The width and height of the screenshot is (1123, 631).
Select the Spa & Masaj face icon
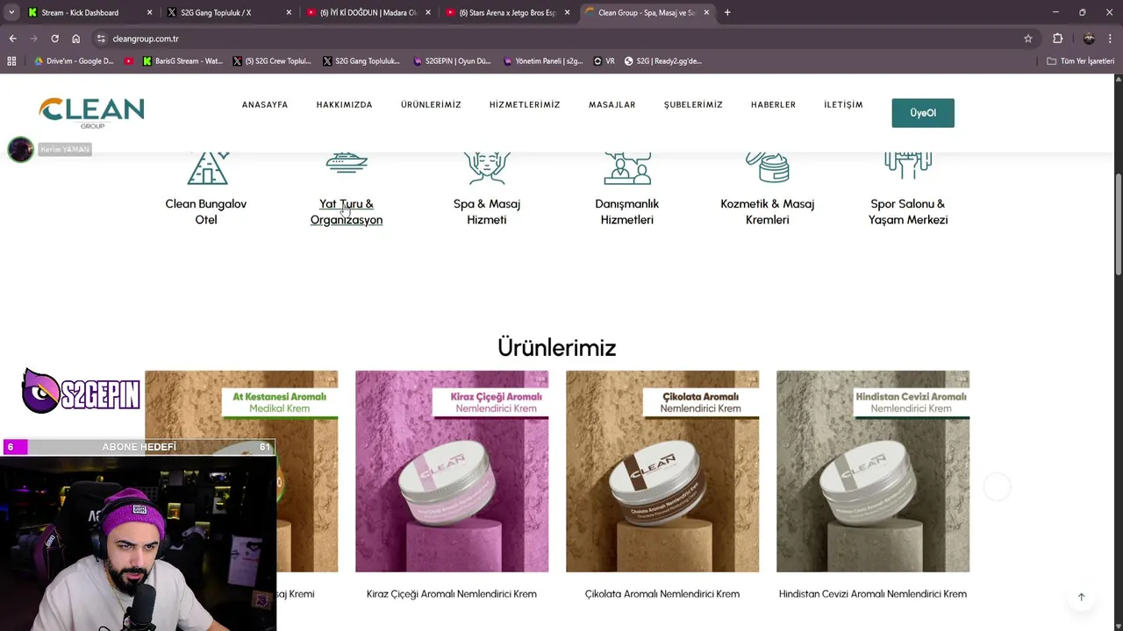[x=487, y=168]
